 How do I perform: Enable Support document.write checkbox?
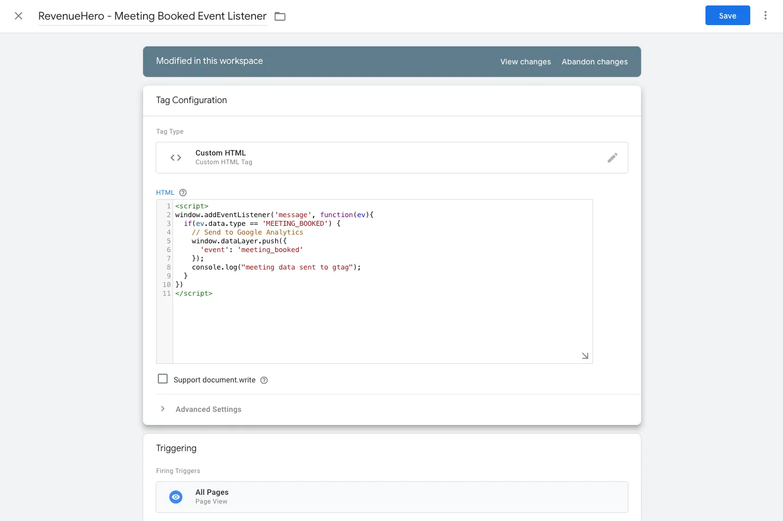[x=163, y=379]
